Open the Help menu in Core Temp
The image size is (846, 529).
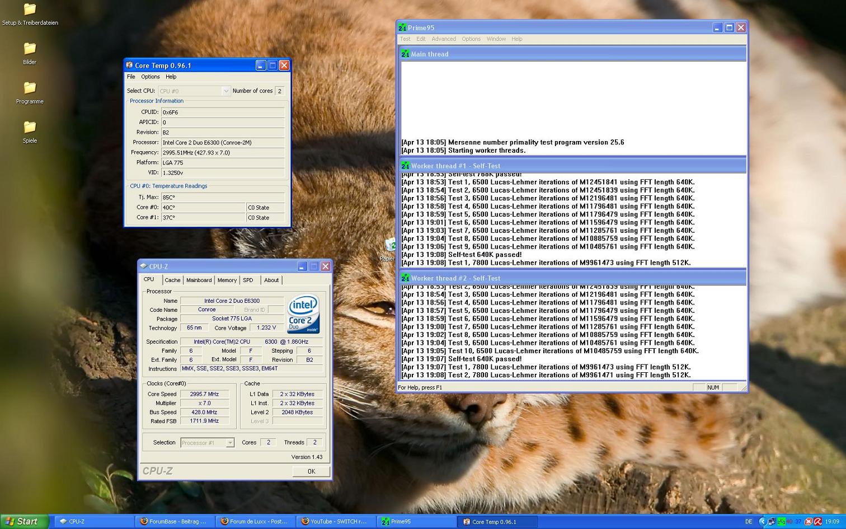click(x=171, y=77)
